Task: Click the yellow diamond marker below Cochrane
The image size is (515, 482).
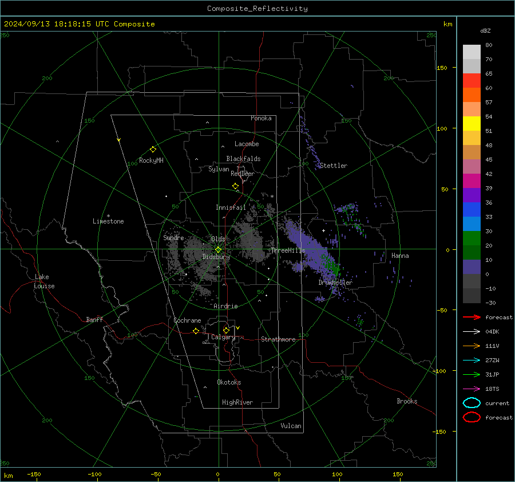Action: point(196,331)
